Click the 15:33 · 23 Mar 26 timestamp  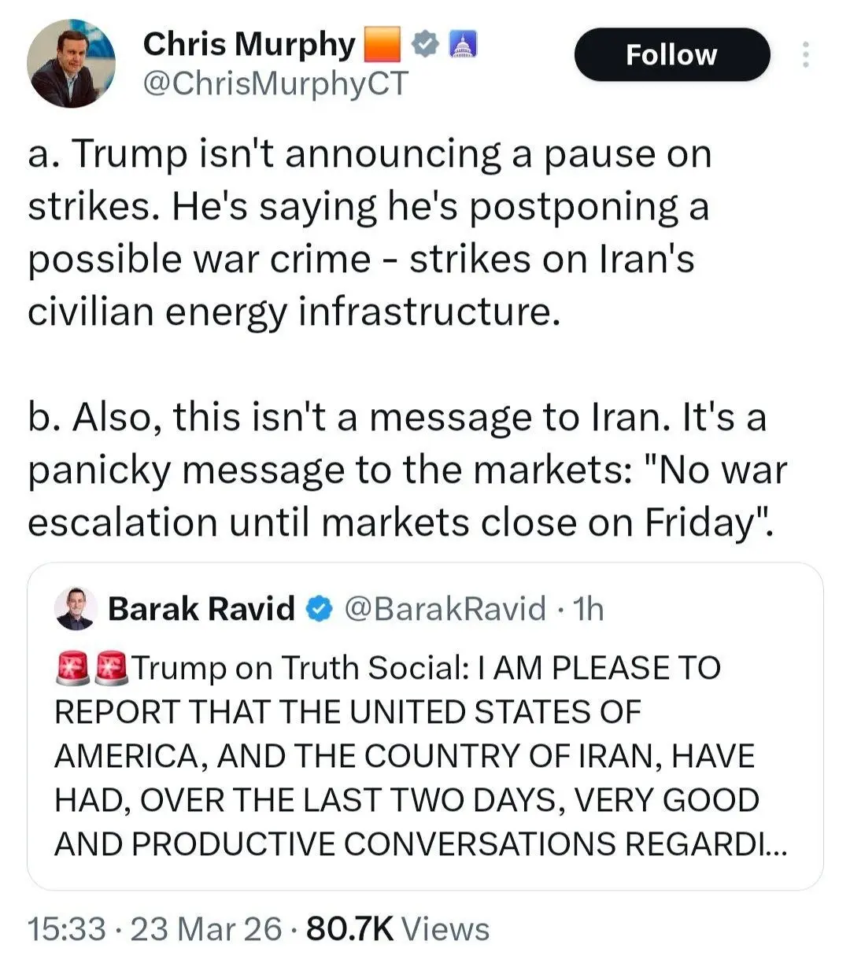click(x=154, y=929)
